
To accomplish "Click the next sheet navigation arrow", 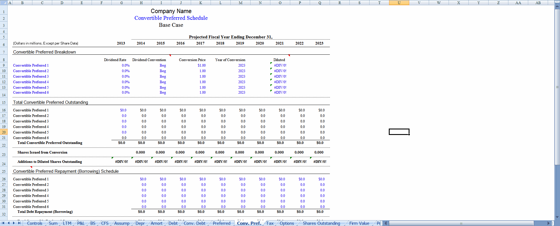I will tap(14, 223).
